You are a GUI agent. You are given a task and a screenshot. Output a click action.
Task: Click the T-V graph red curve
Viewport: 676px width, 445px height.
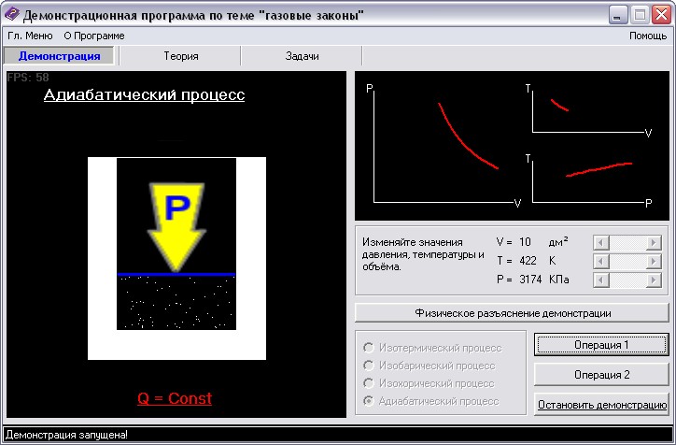(559, 105)
